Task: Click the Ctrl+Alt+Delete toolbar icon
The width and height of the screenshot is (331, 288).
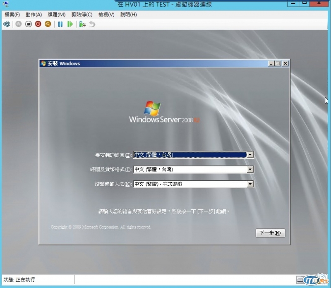Action: tap(7, 24)
